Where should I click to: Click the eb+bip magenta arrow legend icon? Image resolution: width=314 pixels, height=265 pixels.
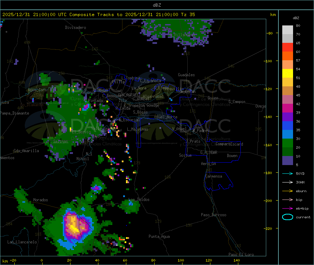point(287,209)
